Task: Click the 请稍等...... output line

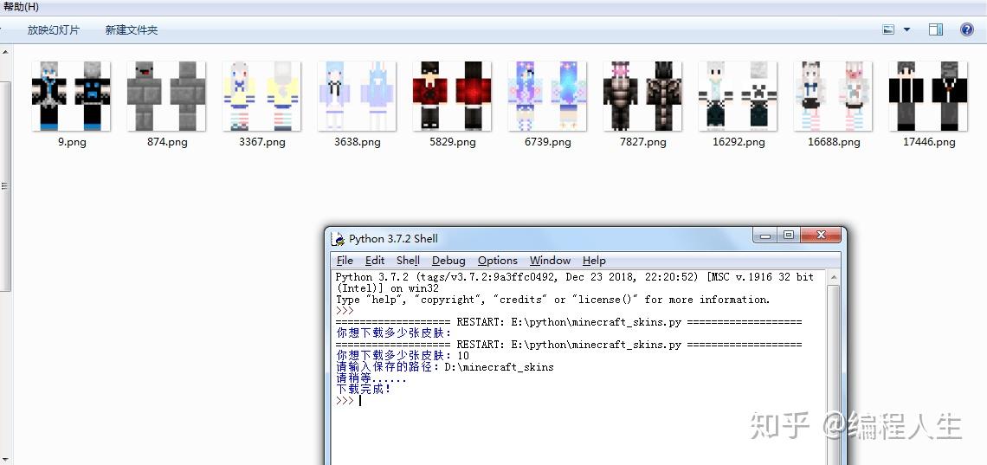Action: 371,378
